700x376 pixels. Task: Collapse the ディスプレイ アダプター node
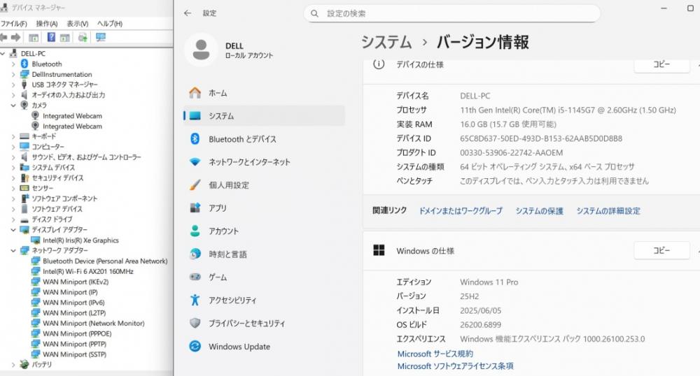pyautogui.click(x=13, y=230)
